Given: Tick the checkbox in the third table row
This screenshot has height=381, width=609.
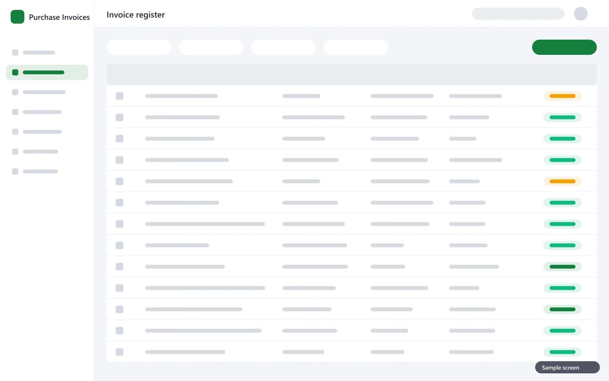Looking at the screenshot, I should point(120,139).
